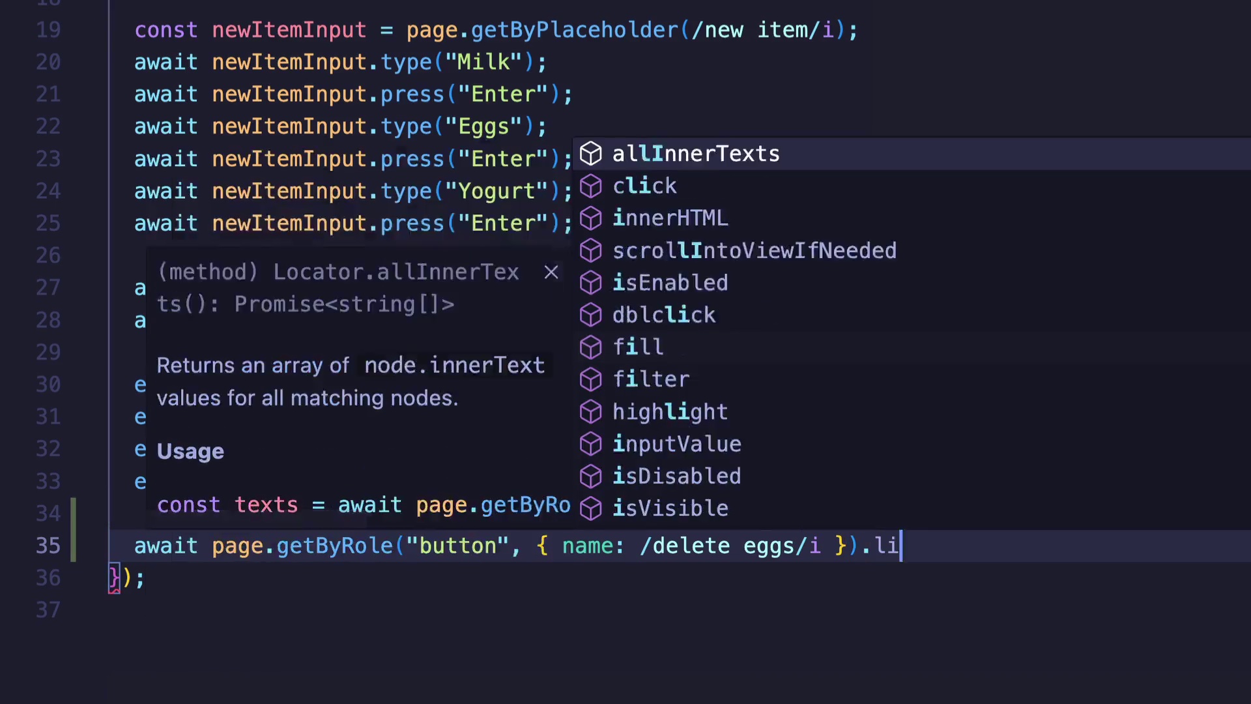The image size is (1251, 704).
Task: Click line number 22 in the gutter
Action: click(48, 126)
